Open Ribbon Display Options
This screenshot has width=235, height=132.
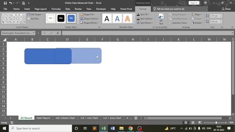point(205,3)
